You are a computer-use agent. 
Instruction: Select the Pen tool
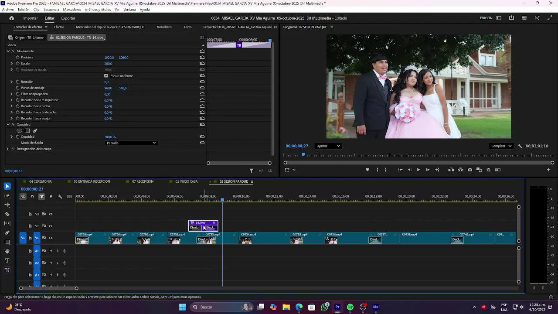(7, 233)
